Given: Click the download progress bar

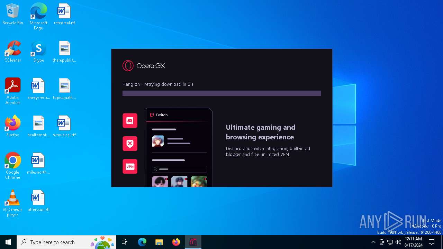Looking at the screenshot, I should coord(222,93).
